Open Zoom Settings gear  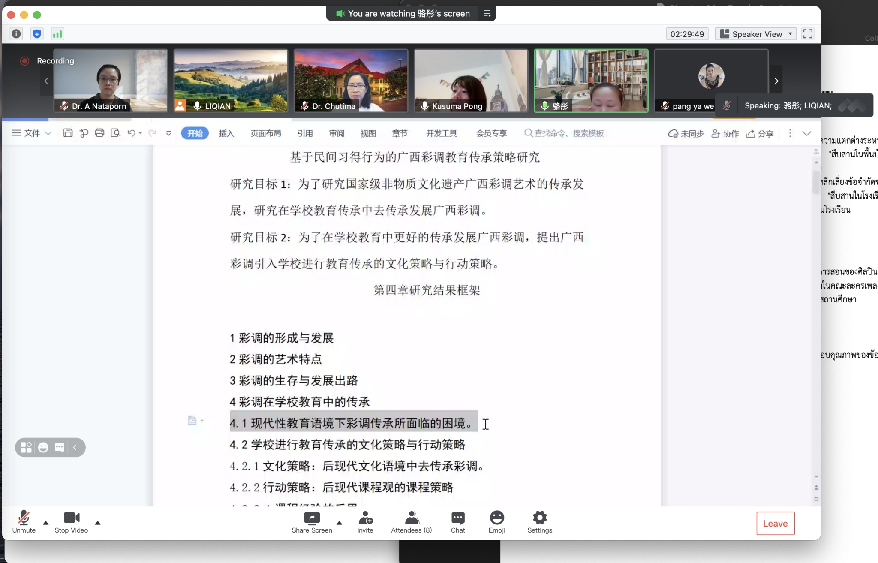540,522
